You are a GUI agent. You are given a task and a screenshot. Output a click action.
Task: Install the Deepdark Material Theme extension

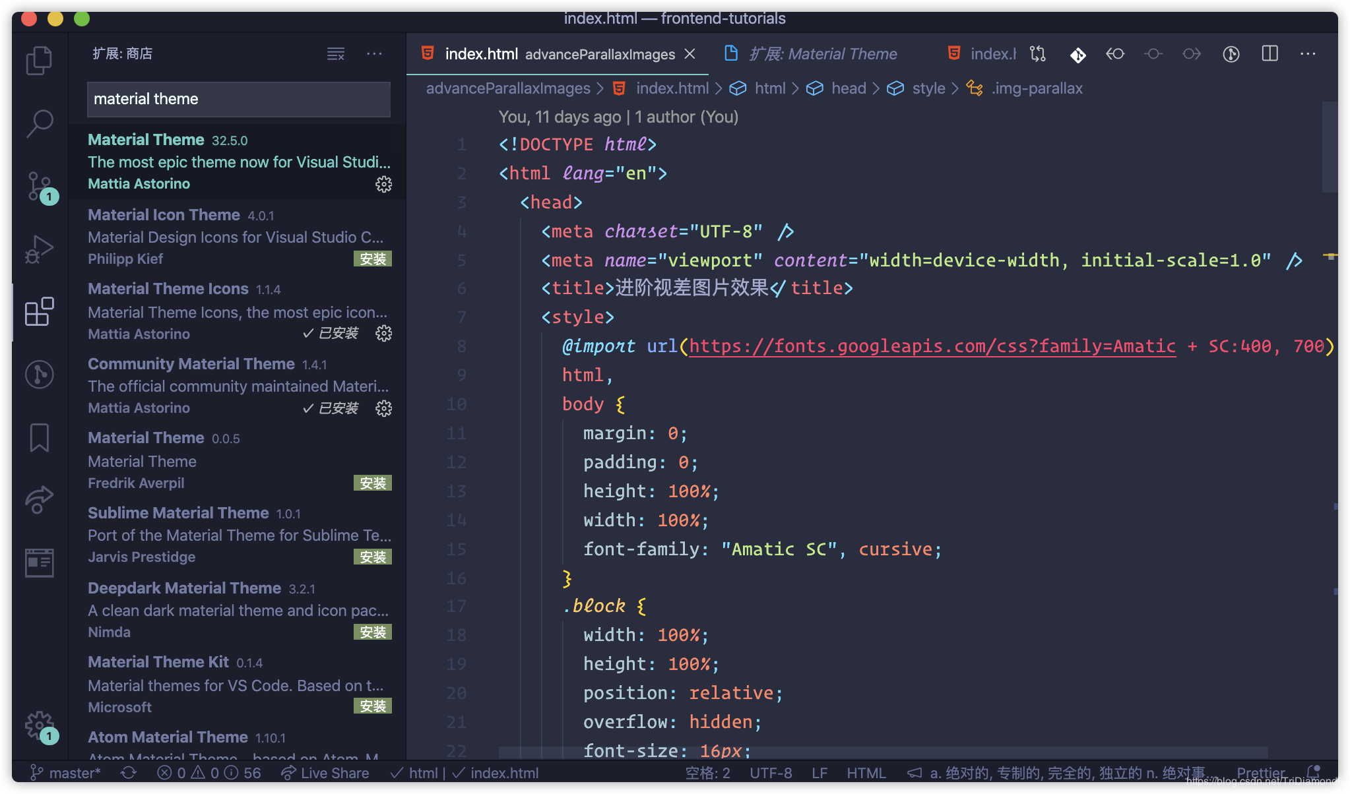coord(373,632)
